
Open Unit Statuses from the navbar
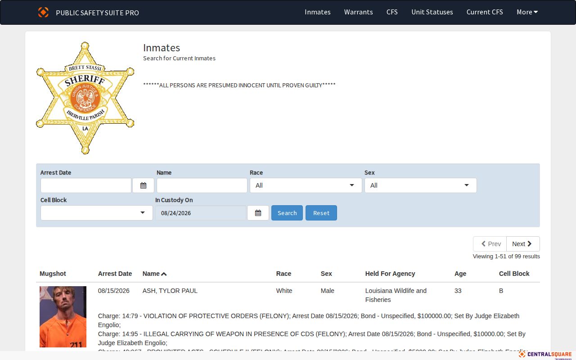432,12
